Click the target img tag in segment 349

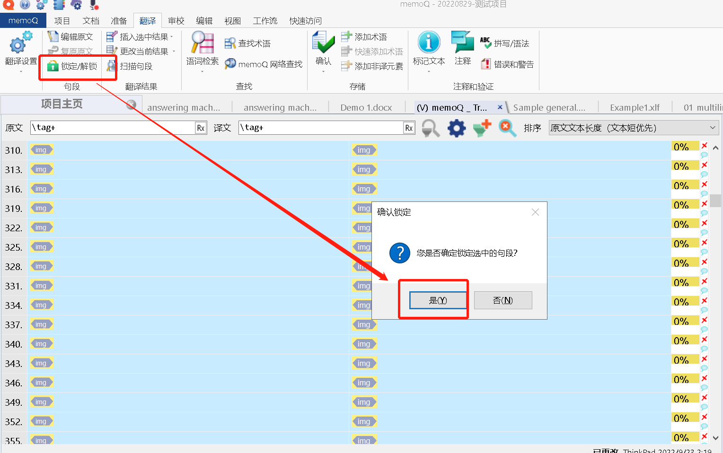click(x=364, y=402)
